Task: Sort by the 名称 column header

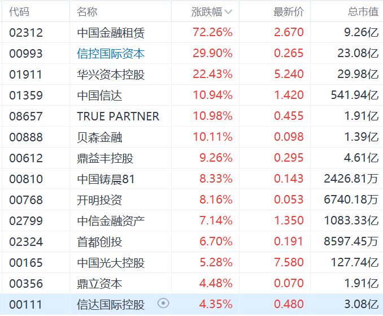Action: click(x=87, y=12)
